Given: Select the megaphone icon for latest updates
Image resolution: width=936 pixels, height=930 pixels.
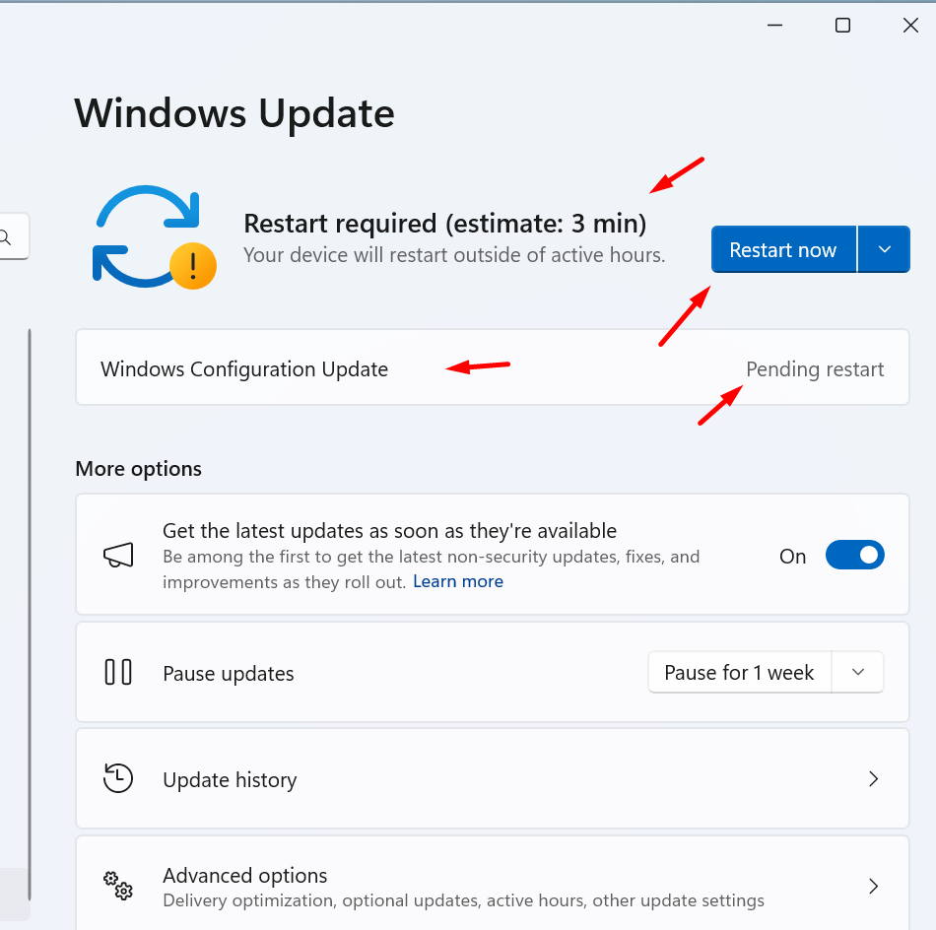Looking at the screenshot, I should click(x=118, y=554).
